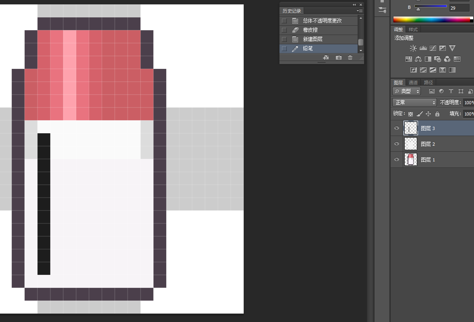Switch to the 路径 tab
The width and height of the screenshot is (474, 322).
428,83
